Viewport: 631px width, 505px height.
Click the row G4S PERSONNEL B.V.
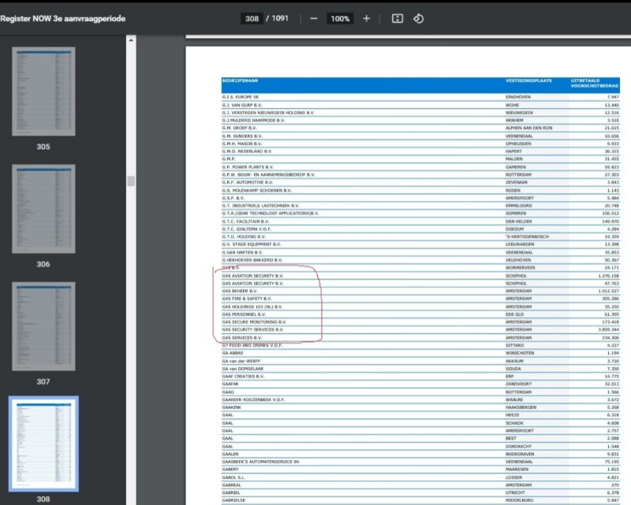420,314
